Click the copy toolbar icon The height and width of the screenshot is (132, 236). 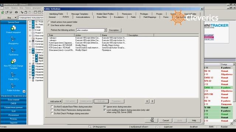coord(26,12)
